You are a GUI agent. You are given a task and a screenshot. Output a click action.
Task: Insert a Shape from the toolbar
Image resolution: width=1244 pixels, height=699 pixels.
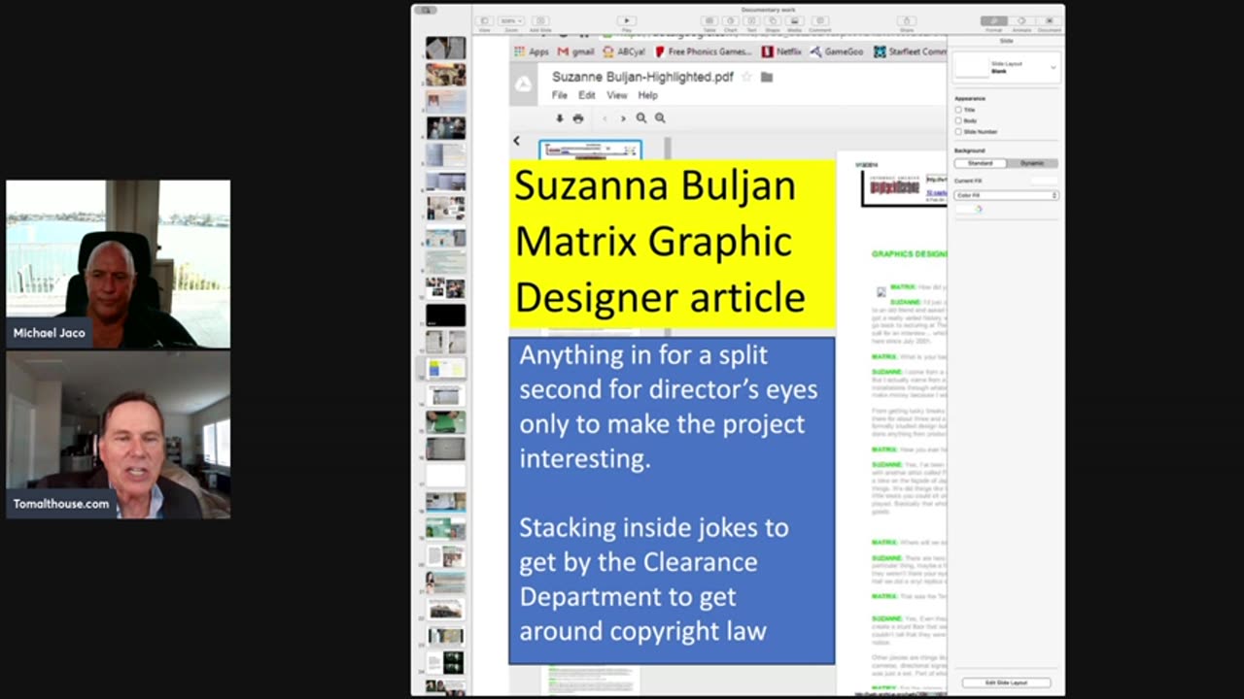pos(773,20)
